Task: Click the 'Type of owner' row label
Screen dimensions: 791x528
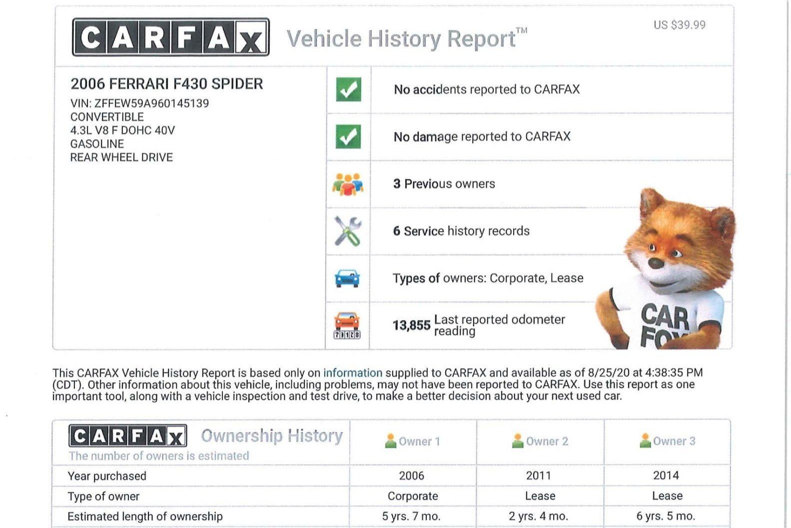Action: click(x=103, y=496)
